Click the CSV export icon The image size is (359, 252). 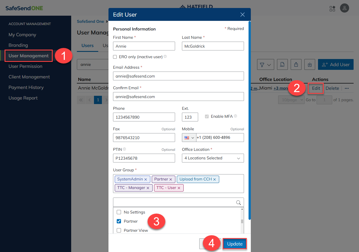point(282,65)
